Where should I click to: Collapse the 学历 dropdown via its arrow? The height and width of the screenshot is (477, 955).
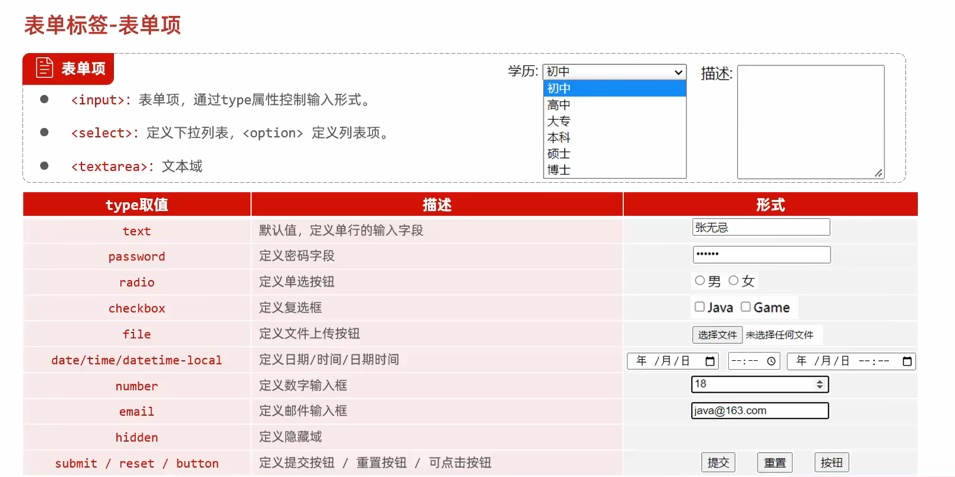pos(678,72)
